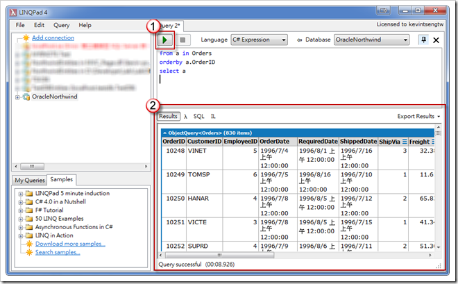The width and height of the screenshot is (458, 284).
Task: Expand the 50 LINQ Examples folder
Action: [x=21, y=219]
